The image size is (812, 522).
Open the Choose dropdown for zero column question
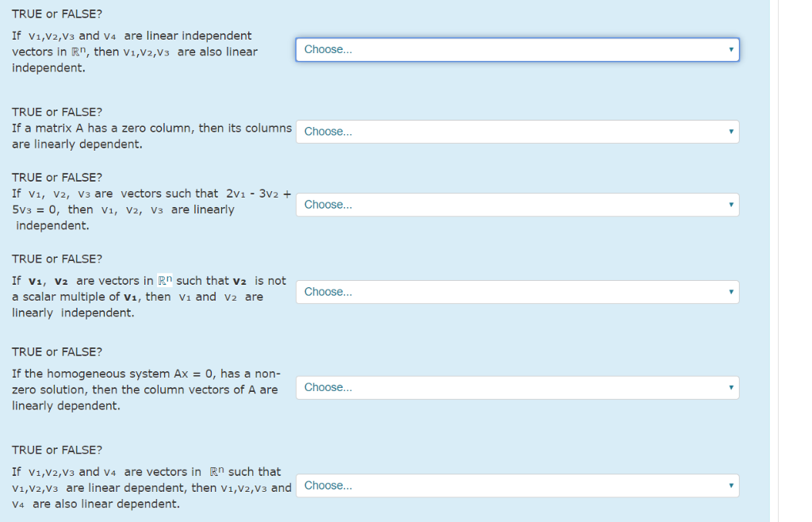[517, 132]
